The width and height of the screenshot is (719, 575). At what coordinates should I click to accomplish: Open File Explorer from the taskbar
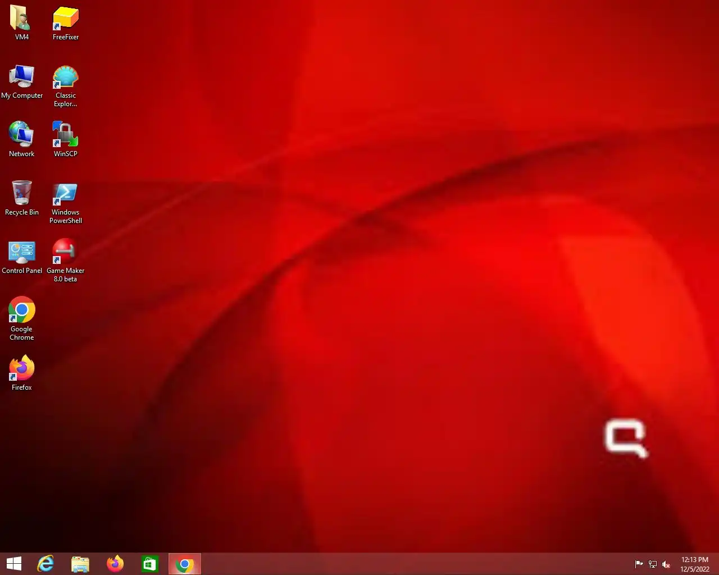point(80,564)
